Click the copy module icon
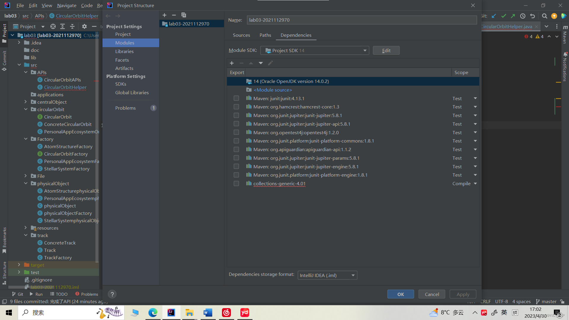The height and width of the screenshot is (320, 569). [x=184, y=15]
